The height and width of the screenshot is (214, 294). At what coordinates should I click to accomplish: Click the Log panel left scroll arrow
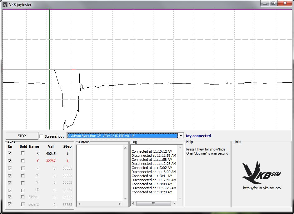pos(133,203)
